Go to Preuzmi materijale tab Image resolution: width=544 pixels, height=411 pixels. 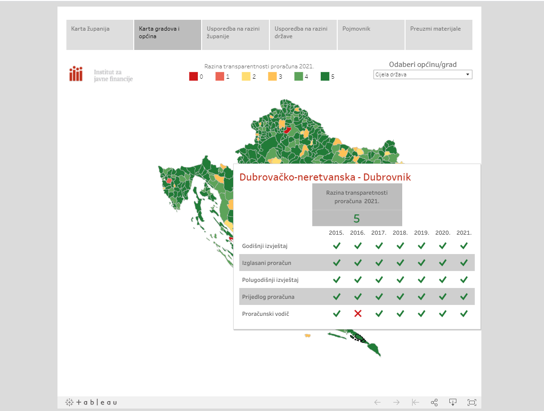(x=438, y=34)
